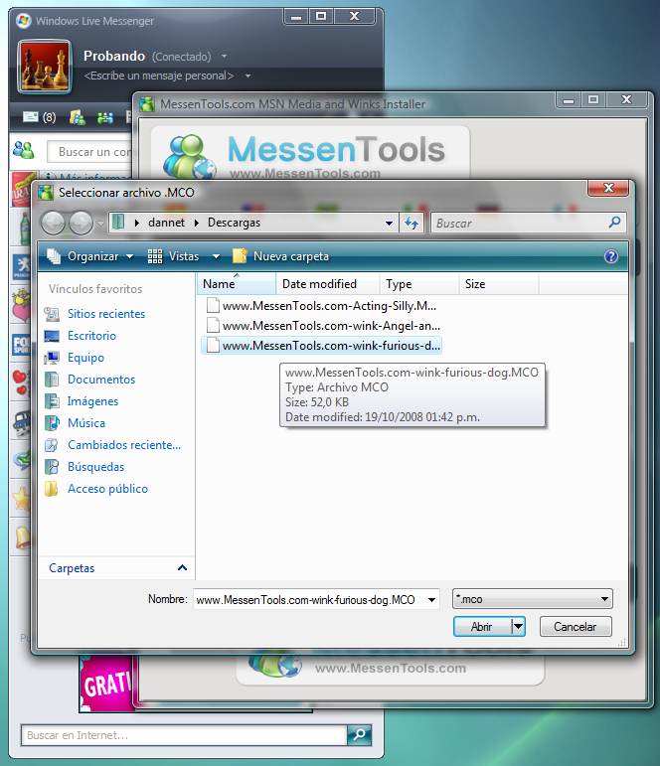Click Descargas in the breadcrumb path
The height and width of the screenshot is (766, 660).
point(234,223)
